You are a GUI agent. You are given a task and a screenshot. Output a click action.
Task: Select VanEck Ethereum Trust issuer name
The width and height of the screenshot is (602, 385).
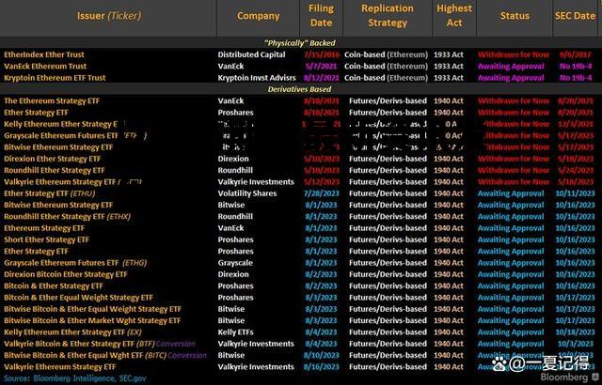point(45,66)
